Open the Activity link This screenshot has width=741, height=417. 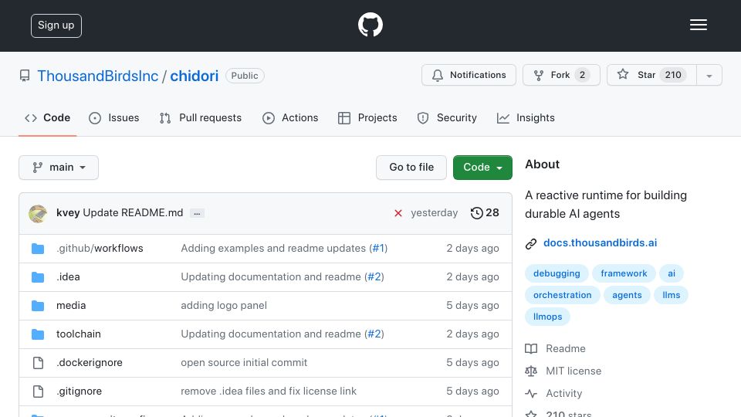pyautogui.click(x=554, y=393)
